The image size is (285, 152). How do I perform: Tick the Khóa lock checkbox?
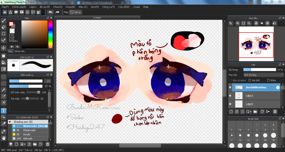[x=268, y=80]
